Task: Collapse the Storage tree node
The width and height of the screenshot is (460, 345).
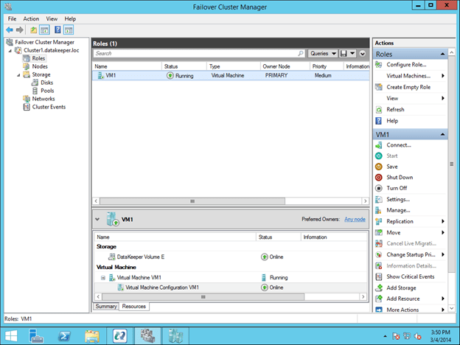Action: coord(17,74)
